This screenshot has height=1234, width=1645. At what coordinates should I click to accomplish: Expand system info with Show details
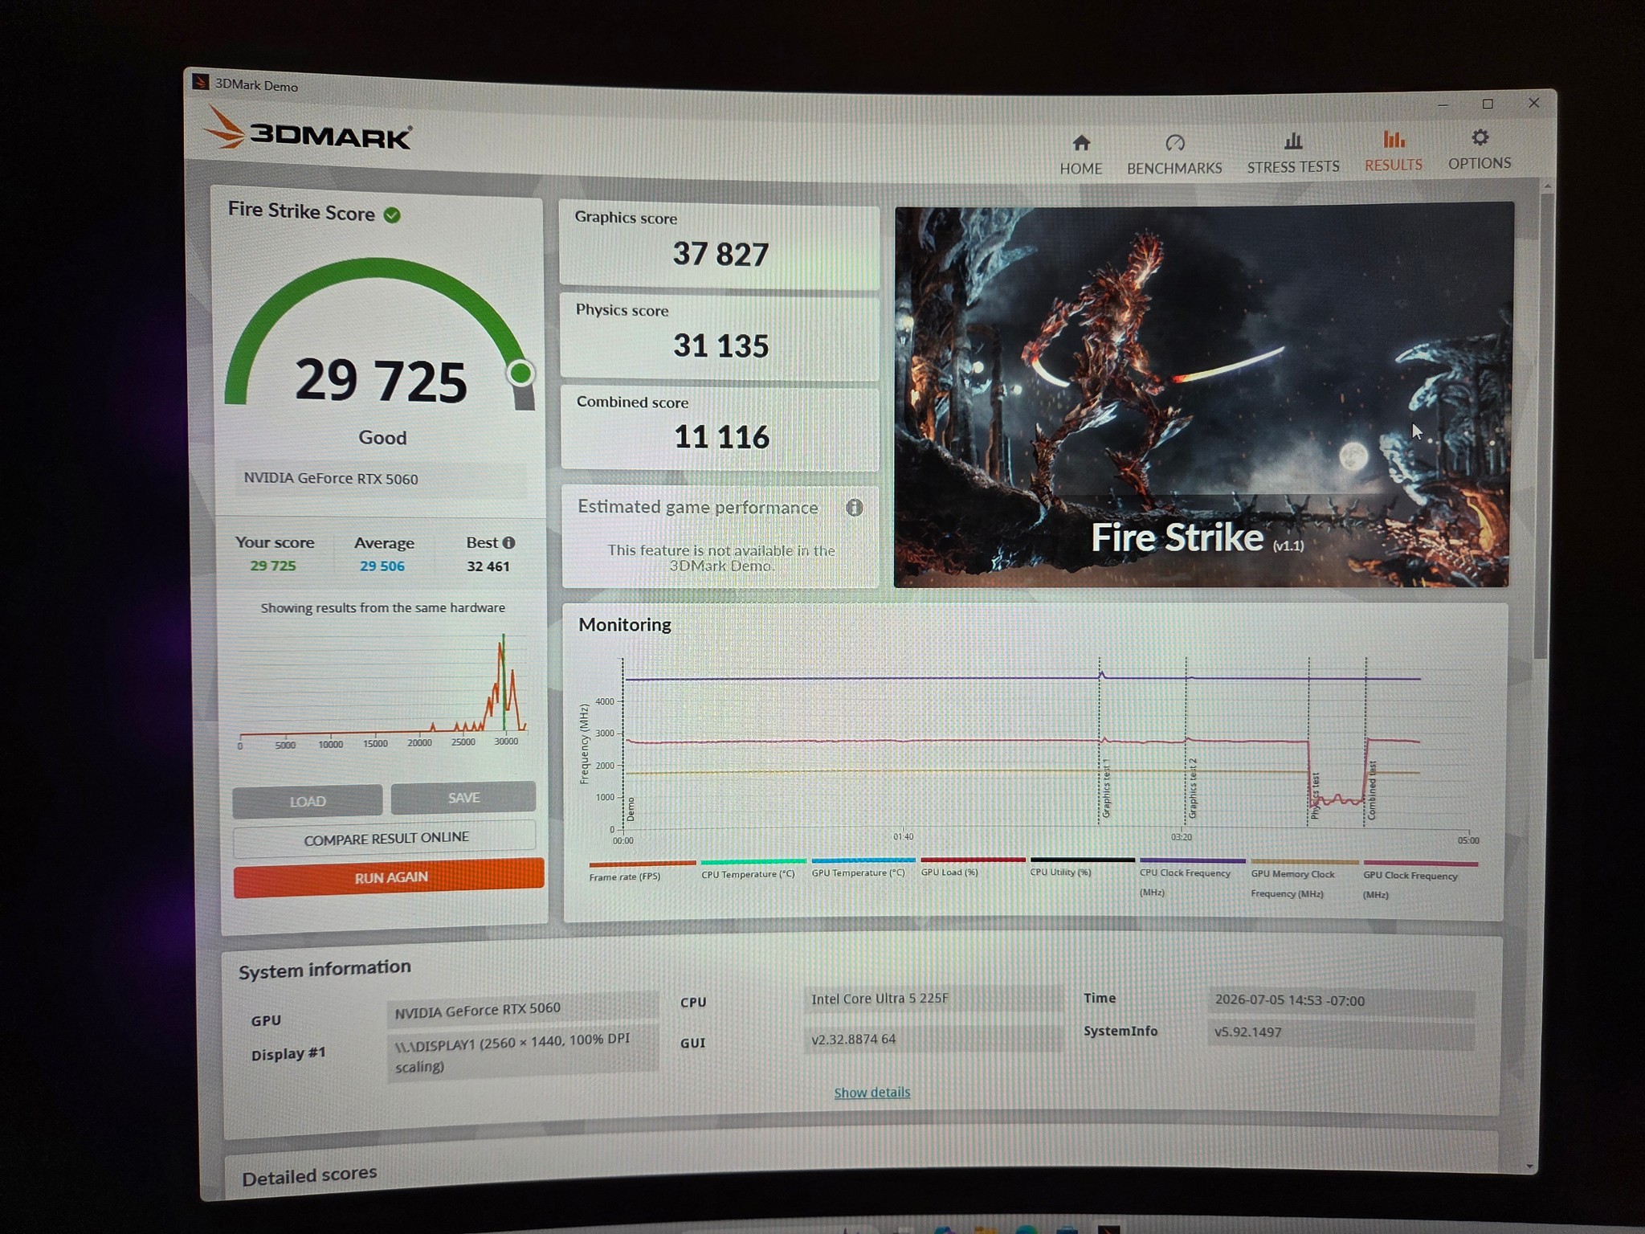click(x=871, y=1092)
